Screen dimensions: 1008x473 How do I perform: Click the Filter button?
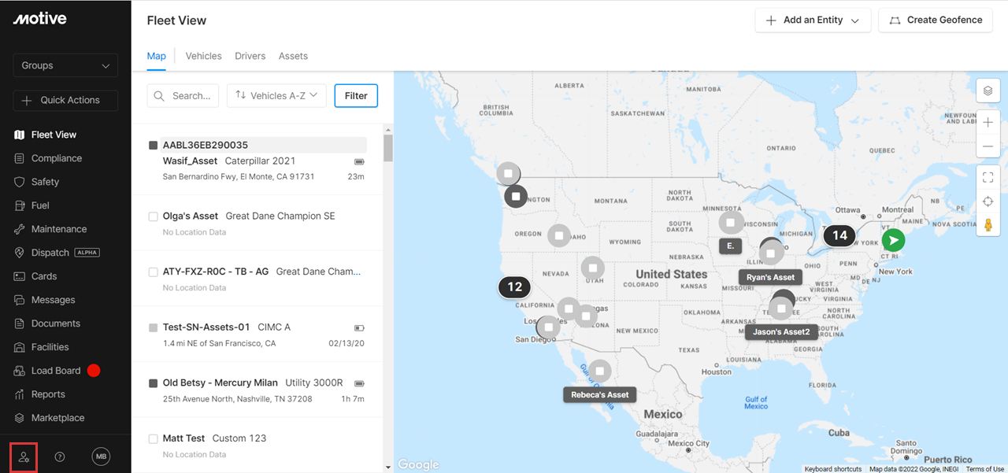(356, 96)
